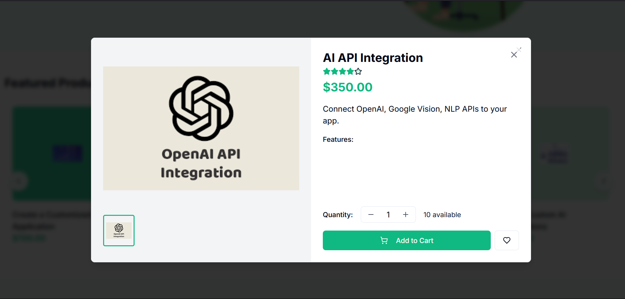Select the OpenAI API Integration thumbnail
This screenshot has width=625, height=299.
pyautogui.click(x=119, y=231)
